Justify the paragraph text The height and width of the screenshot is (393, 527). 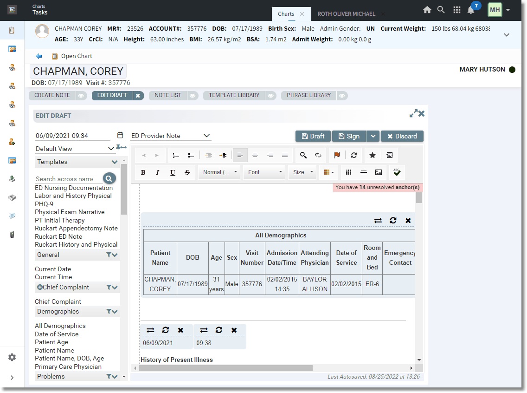pos(285,155)
